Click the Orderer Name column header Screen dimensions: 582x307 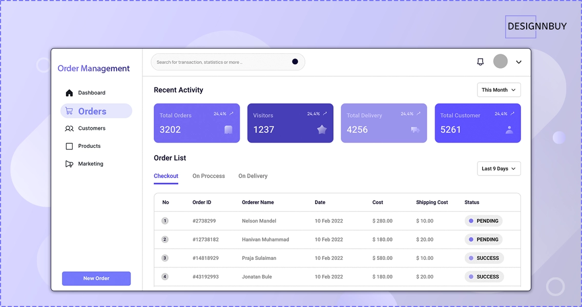coord(258,203)
